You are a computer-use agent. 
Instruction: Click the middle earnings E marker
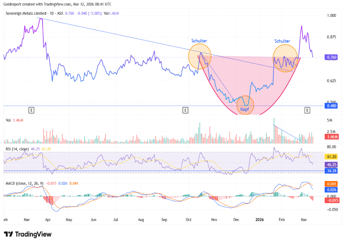(185, 110)
